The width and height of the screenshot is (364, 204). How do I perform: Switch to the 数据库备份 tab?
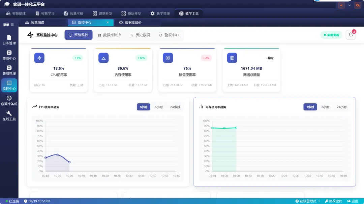click(x=130, y=23)
